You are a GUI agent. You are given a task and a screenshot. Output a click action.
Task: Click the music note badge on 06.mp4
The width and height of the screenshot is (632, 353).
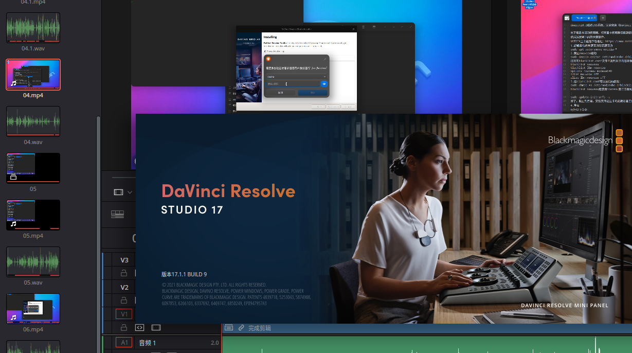[14, 317]
